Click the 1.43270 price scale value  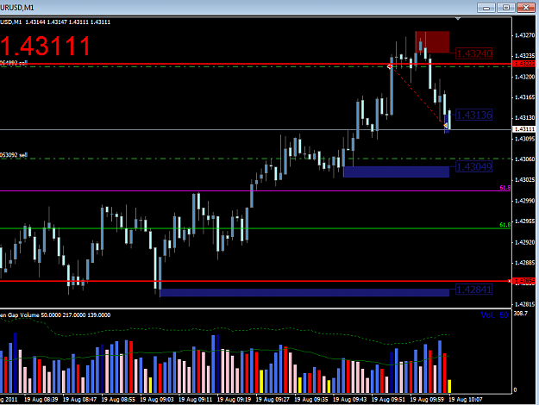pos(525,35)
